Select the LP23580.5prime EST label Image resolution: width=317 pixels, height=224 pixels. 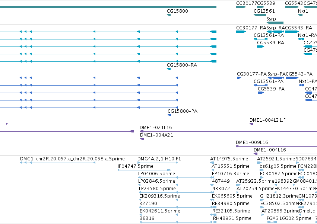pyautogui.click(x=157, y=189)
